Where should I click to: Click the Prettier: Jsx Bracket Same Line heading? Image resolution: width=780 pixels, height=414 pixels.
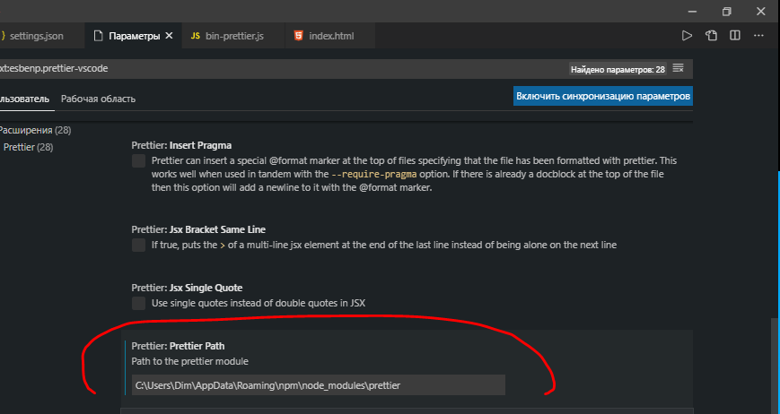198,229
